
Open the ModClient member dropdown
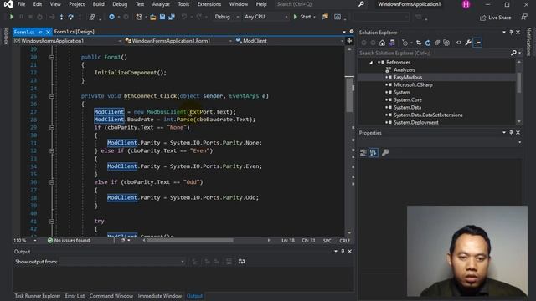click(x=289, y=41)
